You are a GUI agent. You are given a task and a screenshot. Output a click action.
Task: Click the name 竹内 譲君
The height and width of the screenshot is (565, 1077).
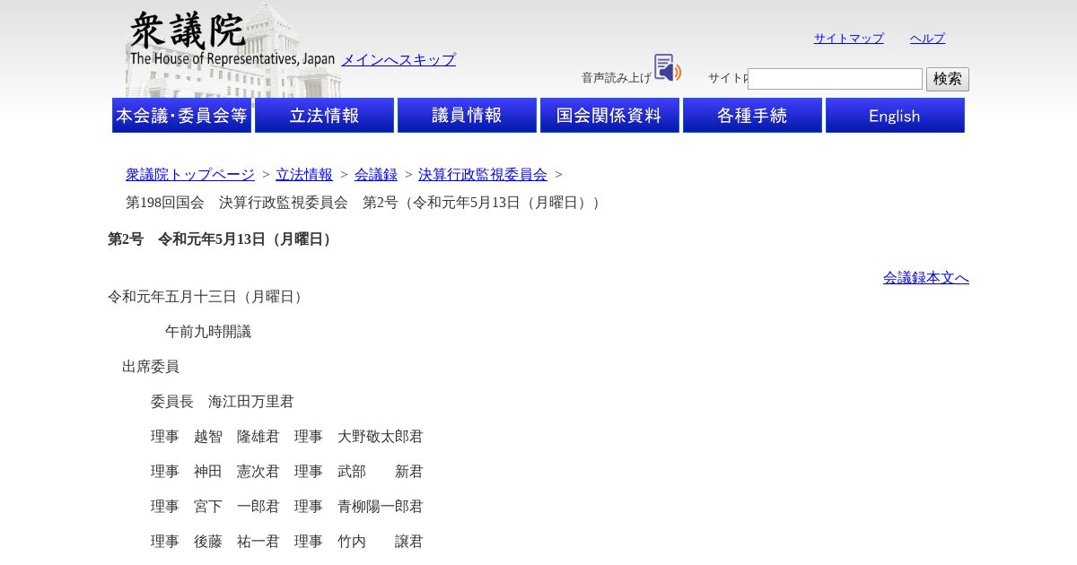(381, 541)
